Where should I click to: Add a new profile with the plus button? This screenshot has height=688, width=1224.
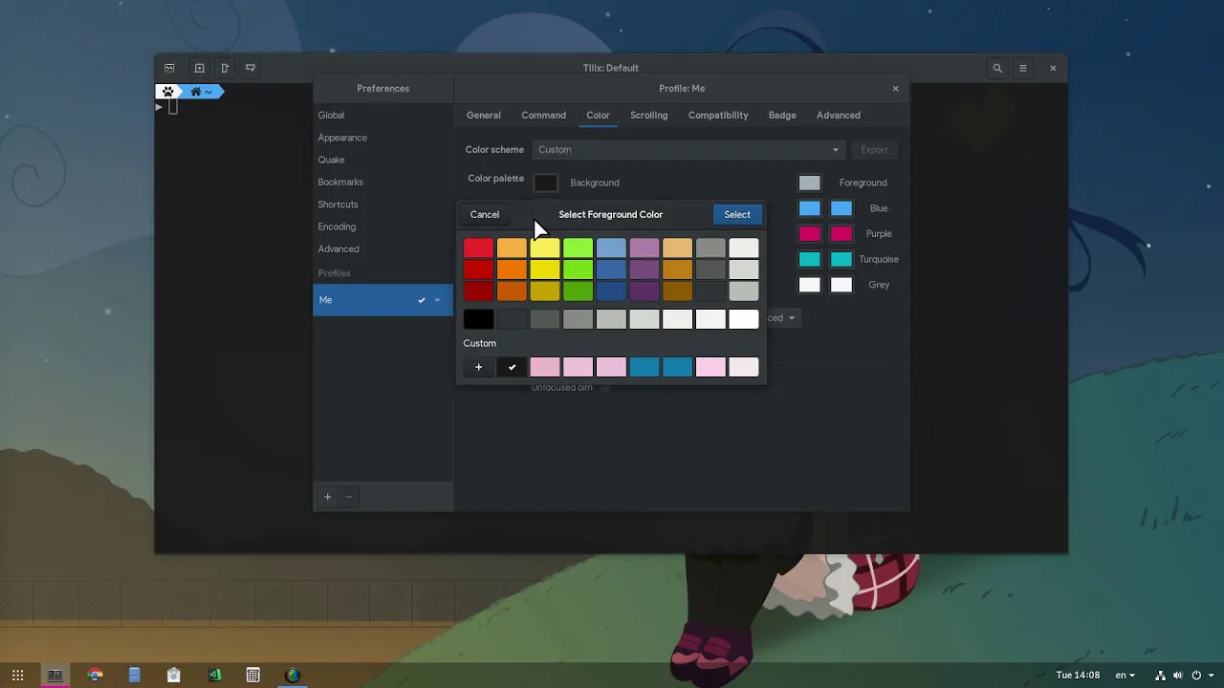click(x=327, y=497)
